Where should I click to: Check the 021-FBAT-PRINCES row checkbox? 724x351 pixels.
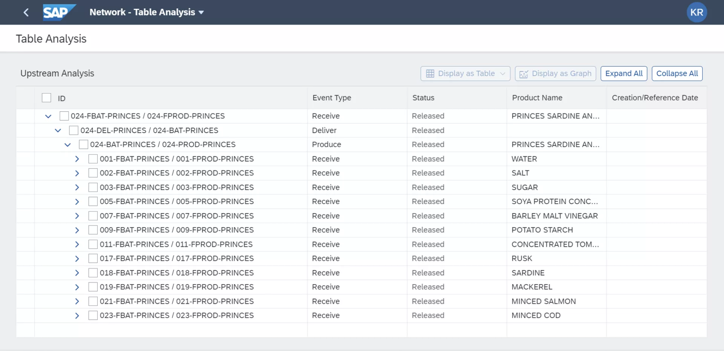93,301
